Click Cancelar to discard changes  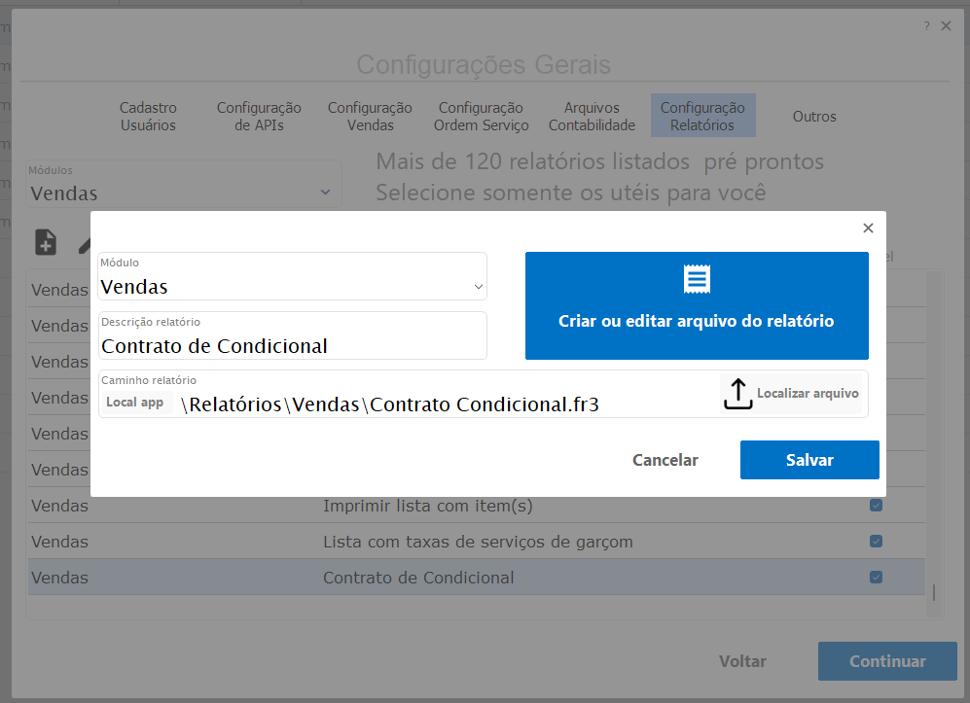click(665, 460)
